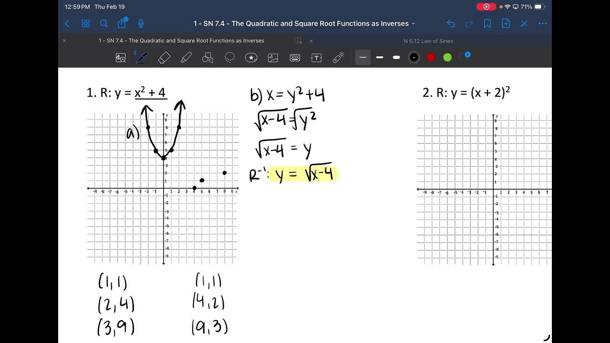Select the Eraser tool
Viewport: 610px width, 343px height.
click(164, 58)
